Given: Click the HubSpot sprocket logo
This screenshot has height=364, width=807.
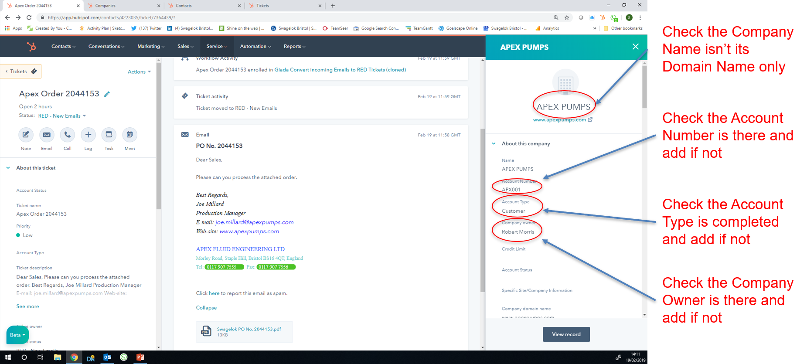Looking at the screenshot, I should coord(31,46).
